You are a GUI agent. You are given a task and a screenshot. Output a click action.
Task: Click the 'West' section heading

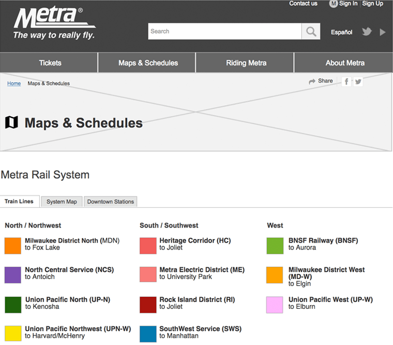click(275, 225)
